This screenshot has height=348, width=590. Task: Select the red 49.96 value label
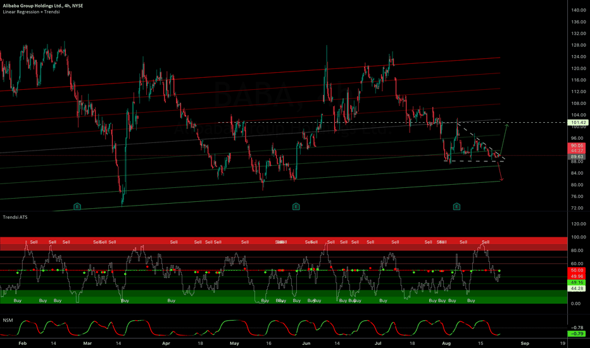[x=577, y=276]
